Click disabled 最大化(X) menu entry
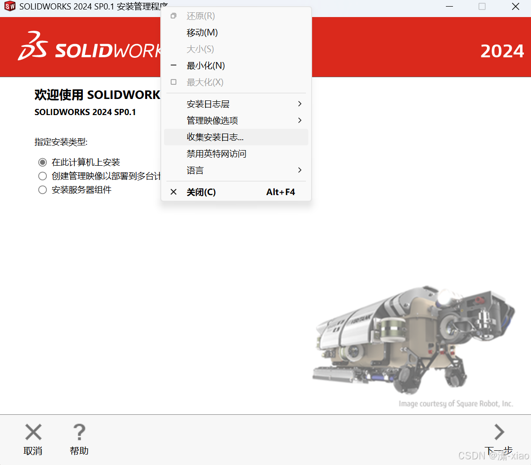 point(236,82)
